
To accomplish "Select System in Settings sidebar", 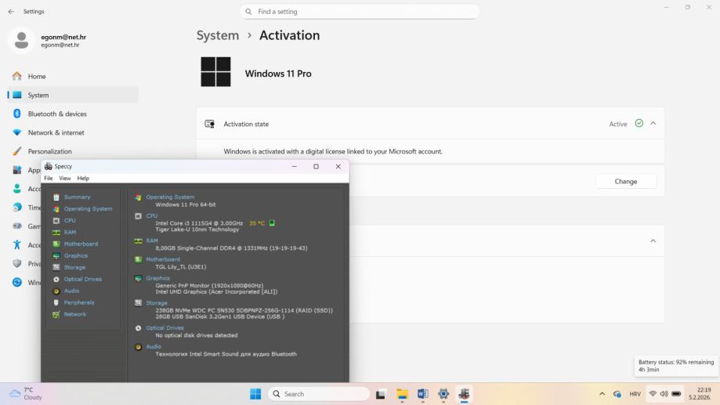I will pos(73,95).
